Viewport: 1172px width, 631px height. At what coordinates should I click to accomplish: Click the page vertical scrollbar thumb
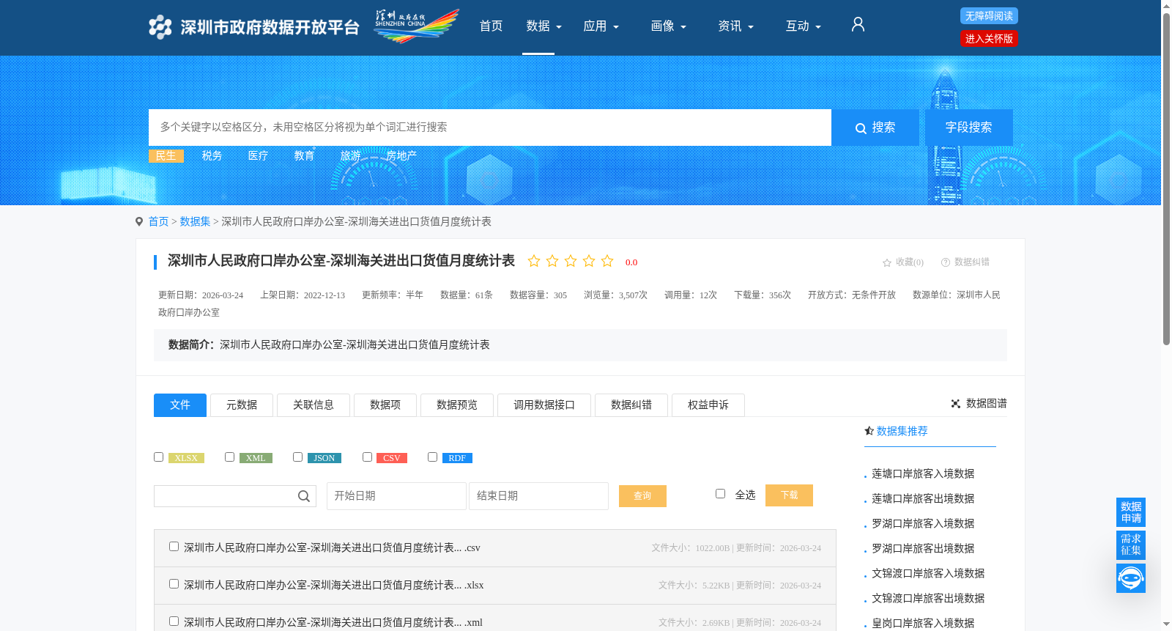tap(1166, 179)
